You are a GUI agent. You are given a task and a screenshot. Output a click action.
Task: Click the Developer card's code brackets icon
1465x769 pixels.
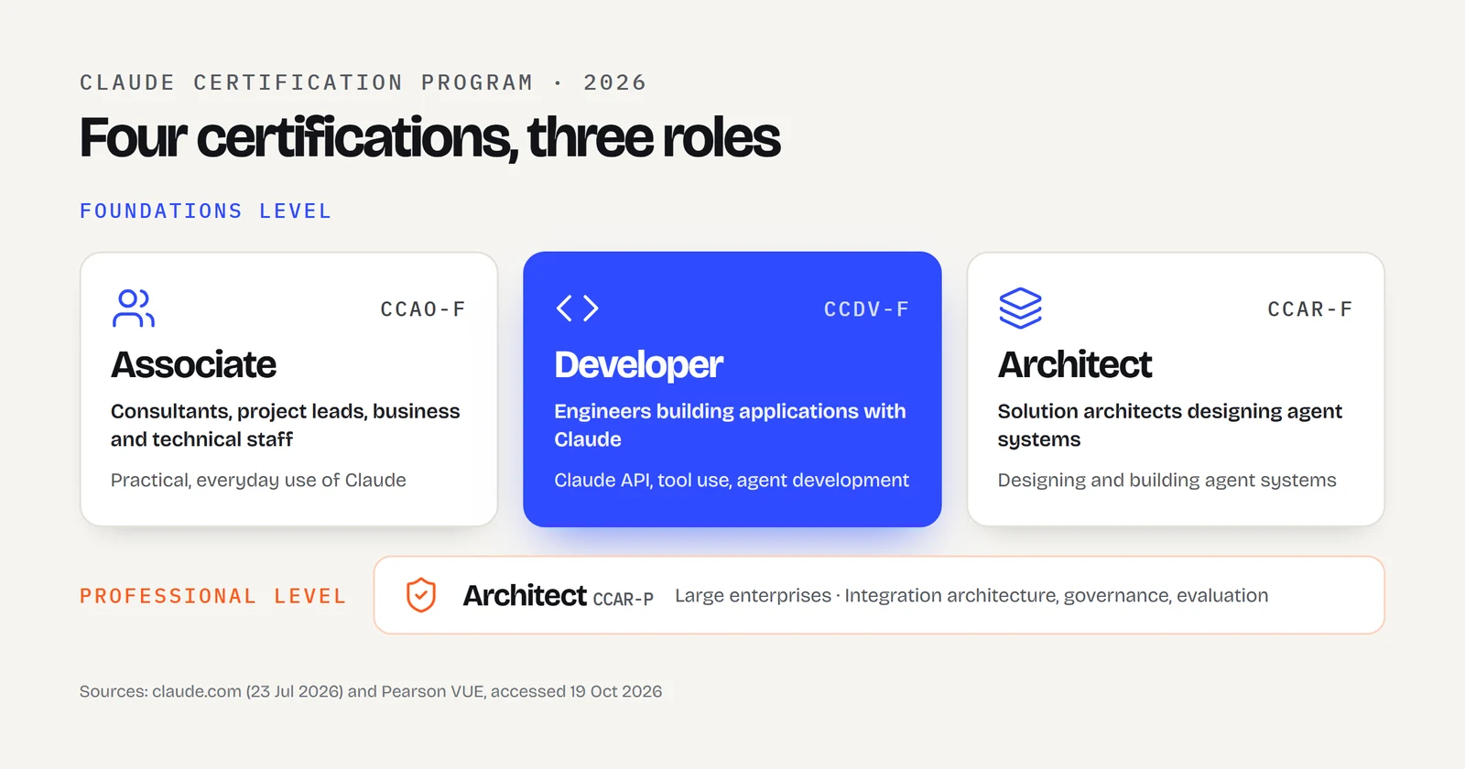pyautogui.click(x=577, y=308)
